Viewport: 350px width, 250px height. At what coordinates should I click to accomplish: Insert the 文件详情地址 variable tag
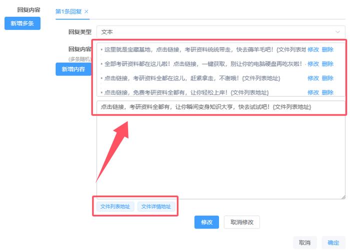[x=156, y=206]
